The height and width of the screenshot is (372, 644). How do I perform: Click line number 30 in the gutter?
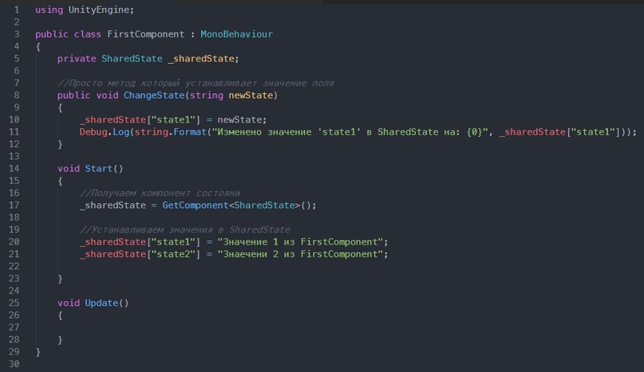coord(14,364)
